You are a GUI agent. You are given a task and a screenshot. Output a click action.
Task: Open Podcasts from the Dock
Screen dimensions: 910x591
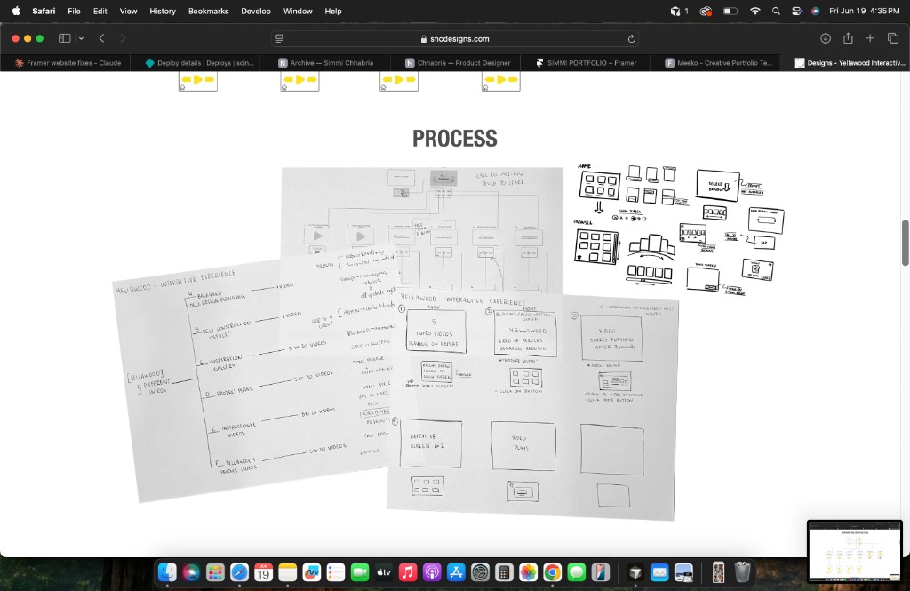[432, 572]
